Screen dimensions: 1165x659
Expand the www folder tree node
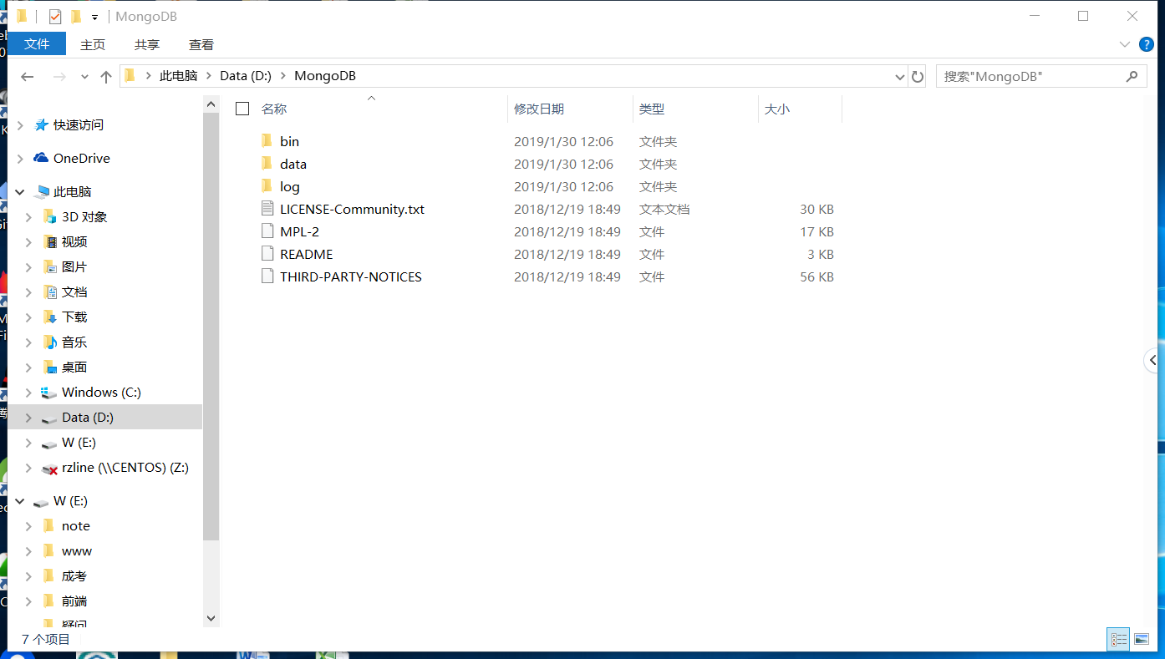click(28, 551)
